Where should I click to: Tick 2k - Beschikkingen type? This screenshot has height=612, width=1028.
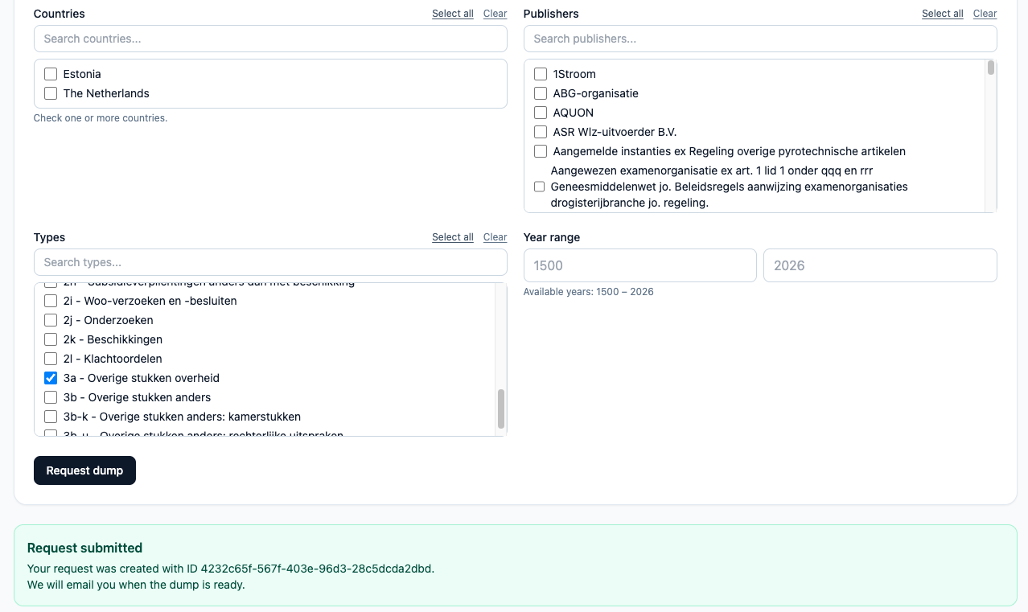click(51, 339)
